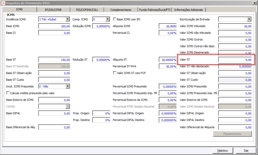258x155 pixels.
Task: Edit Percentual ICMS Presumido field
Action: [x=168, y=87]
